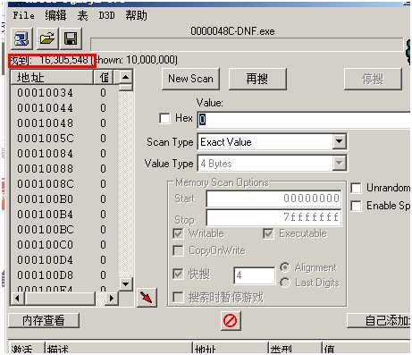Screen dimensions: 412x355
Task: Toggle the CopyOnWrite checkbox
Action: (x=178, y=250)
